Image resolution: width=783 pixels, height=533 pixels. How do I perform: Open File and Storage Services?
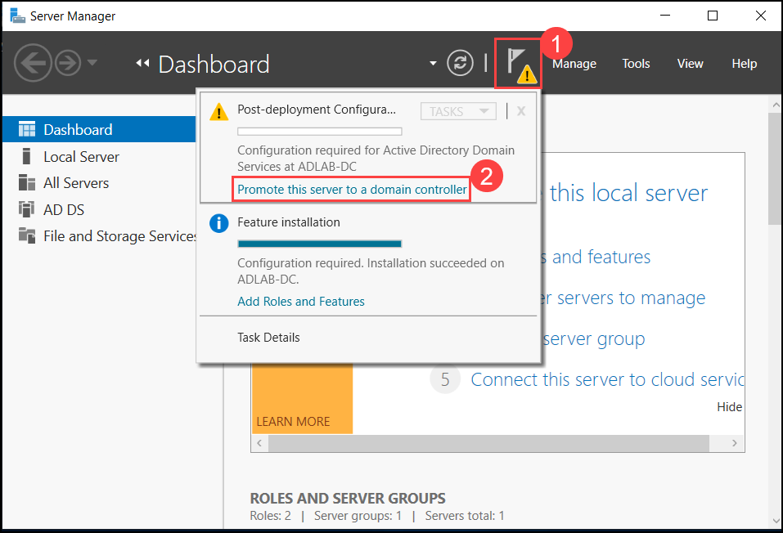coord(119,236)
